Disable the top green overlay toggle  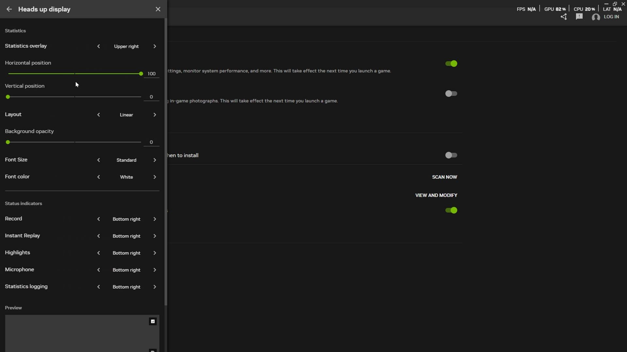pos(451,64)
